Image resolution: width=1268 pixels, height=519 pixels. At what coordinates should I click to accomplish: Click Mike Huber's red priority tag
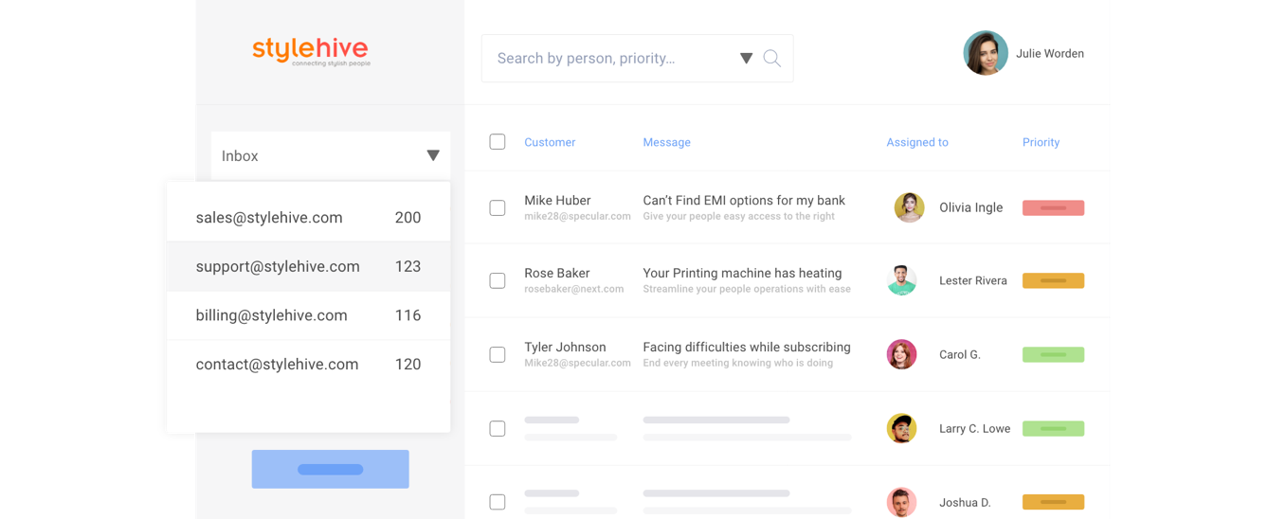click(x=1053, y=207)
